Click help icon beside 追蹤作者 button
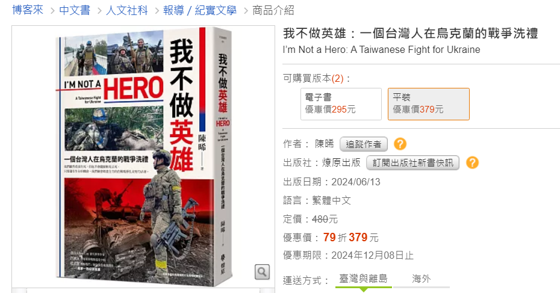The height and width of the screenshot is (293, 560). click(x=400, y=144)
